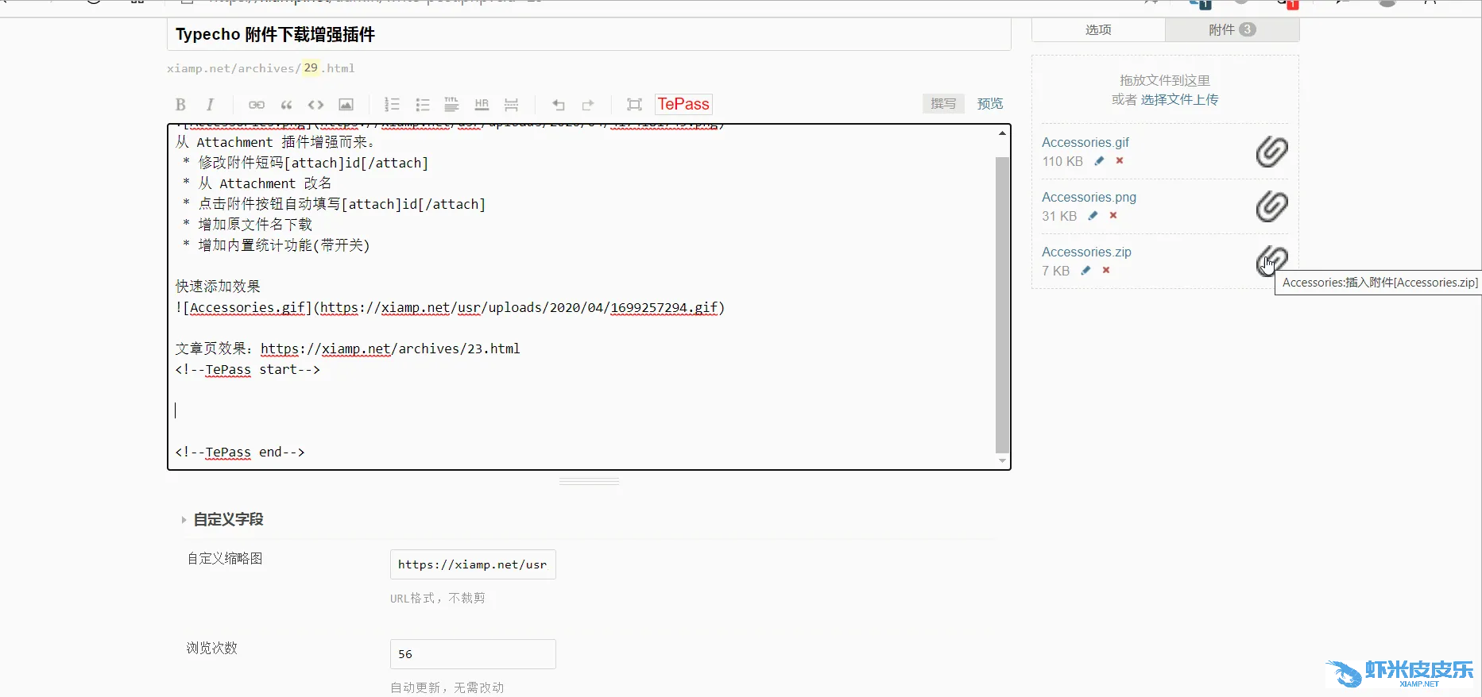Click the TePass toolbar button
This screenshot has height=697, width=1482.
pos(683,104)
